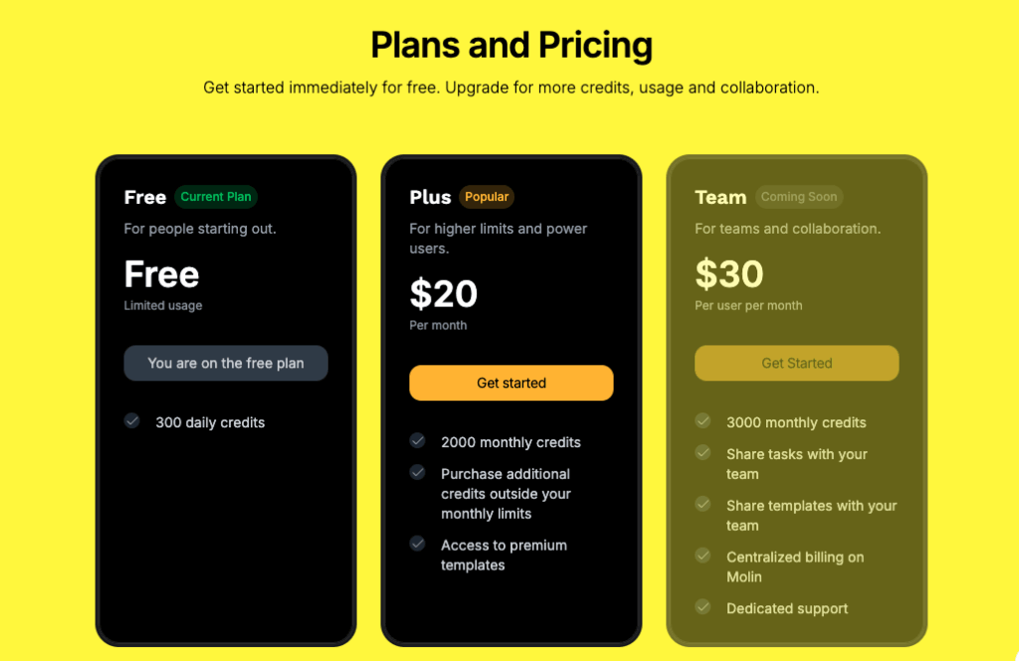The width and height of the screenshot is (1019, 661).
Task: Click the checkmark beside Dedicated support
Action: 703,606
